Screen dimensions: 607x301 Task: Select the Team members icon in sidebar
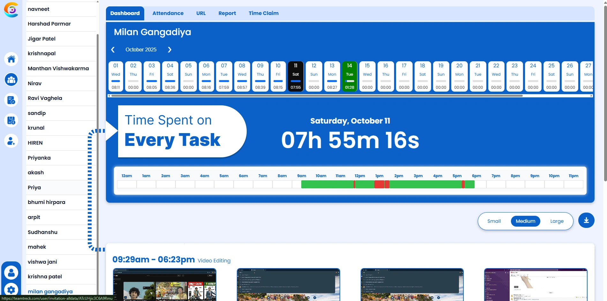point(11,79)
